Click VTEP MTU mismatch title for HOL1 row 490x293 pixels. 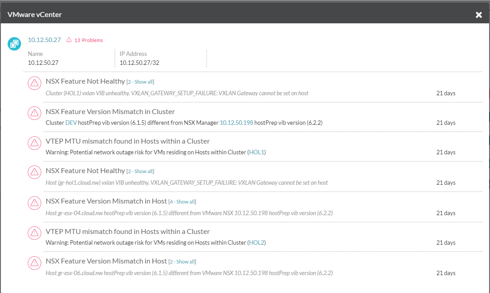128,141
